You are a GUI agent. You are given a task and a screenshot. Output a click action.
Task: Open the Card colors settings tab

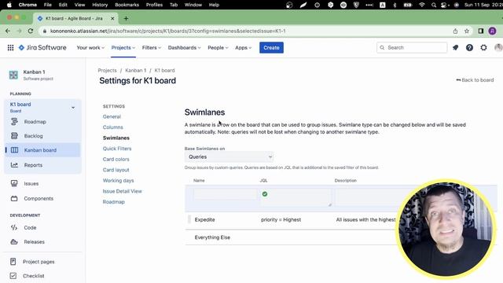click(116, 159)
